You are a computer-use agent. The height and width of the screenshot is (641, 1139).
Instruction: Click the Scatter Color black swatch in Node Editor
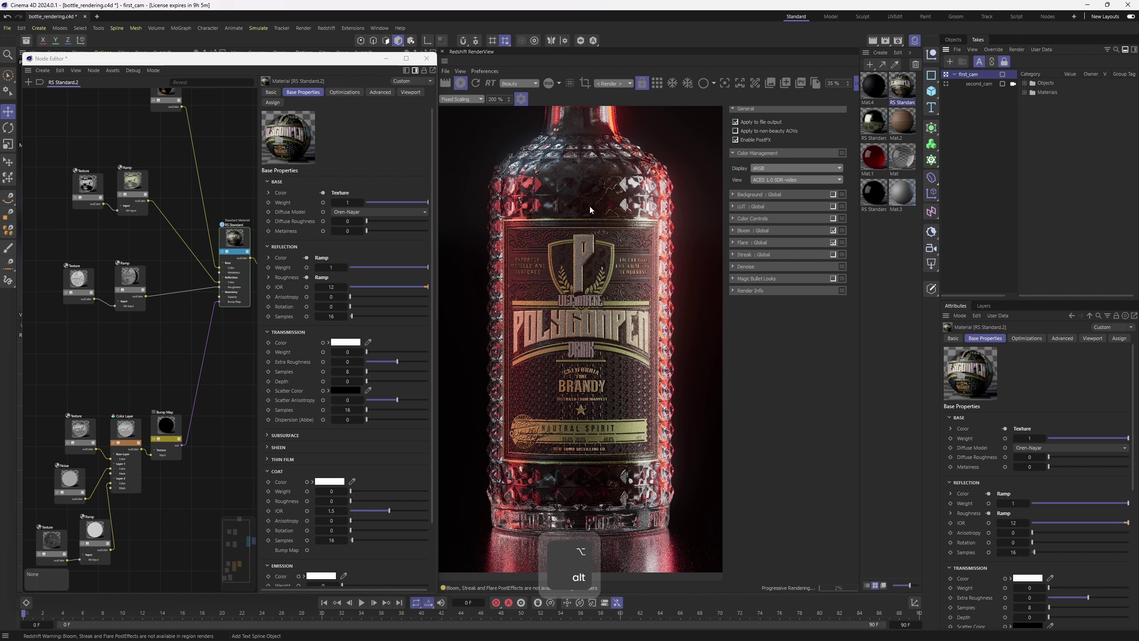[345, 390]
